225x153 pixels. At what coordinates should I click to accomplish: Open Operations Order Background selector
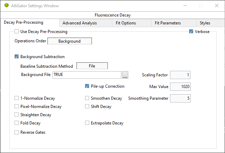tap(69, 41)
